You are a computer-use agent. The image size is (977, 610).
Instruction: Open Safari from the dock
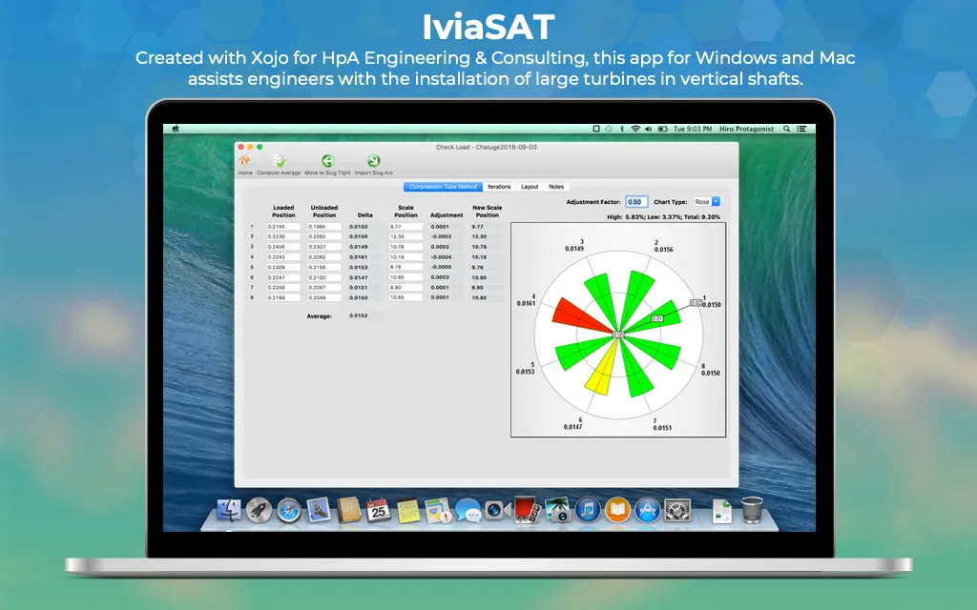[288, 511]
